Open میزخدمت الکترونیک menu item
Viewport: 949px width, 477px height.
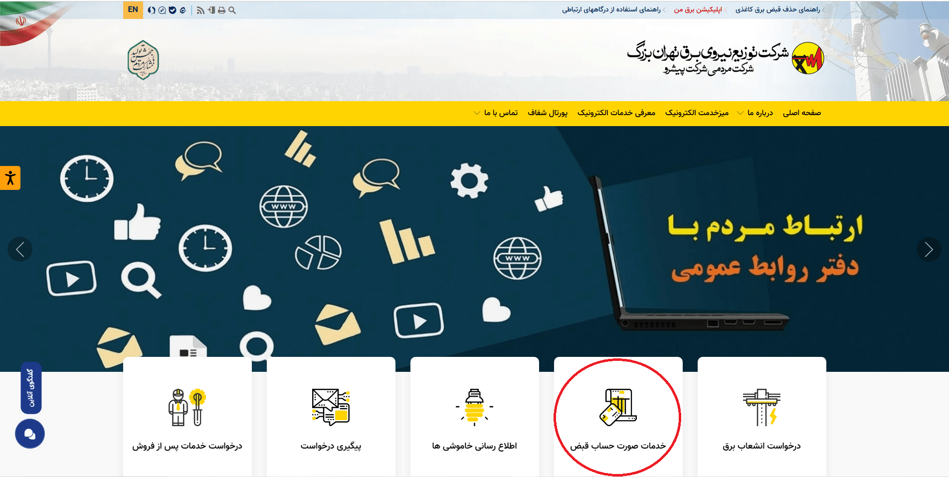click(697, 113)
